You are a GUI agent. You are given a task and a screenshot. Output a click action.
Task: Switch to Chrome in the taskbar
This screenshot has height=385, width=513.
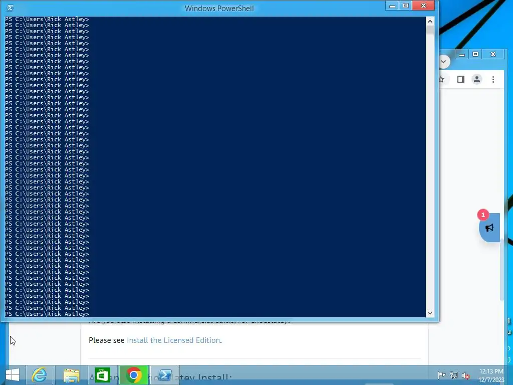point(133,375)
